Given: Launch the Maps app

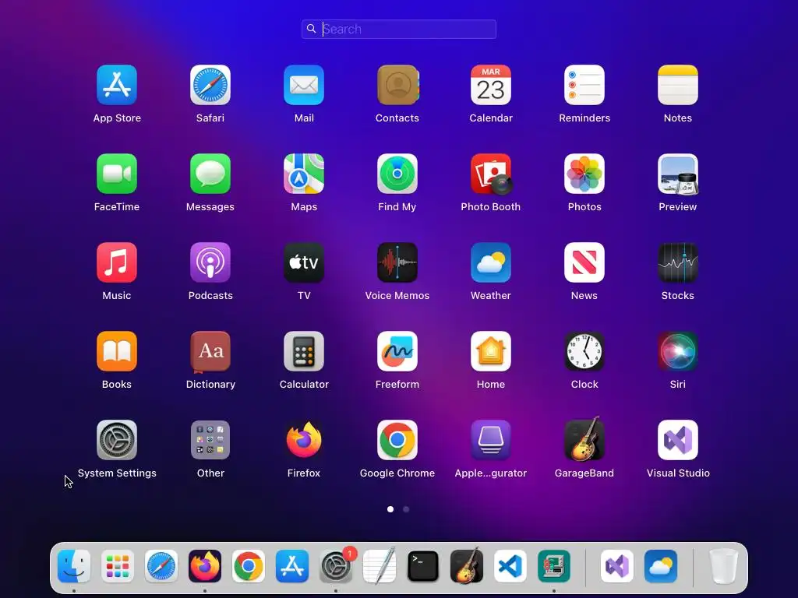Looking at the screenshot, I should (x=304, y=174).
